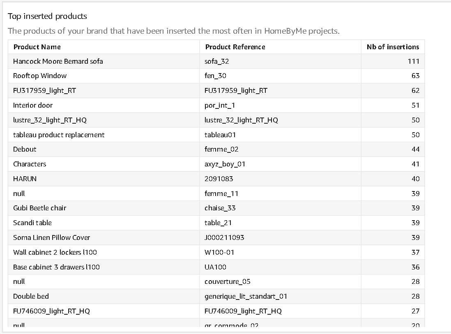Select the sofa_32 reference cell

tap(217, 61)
